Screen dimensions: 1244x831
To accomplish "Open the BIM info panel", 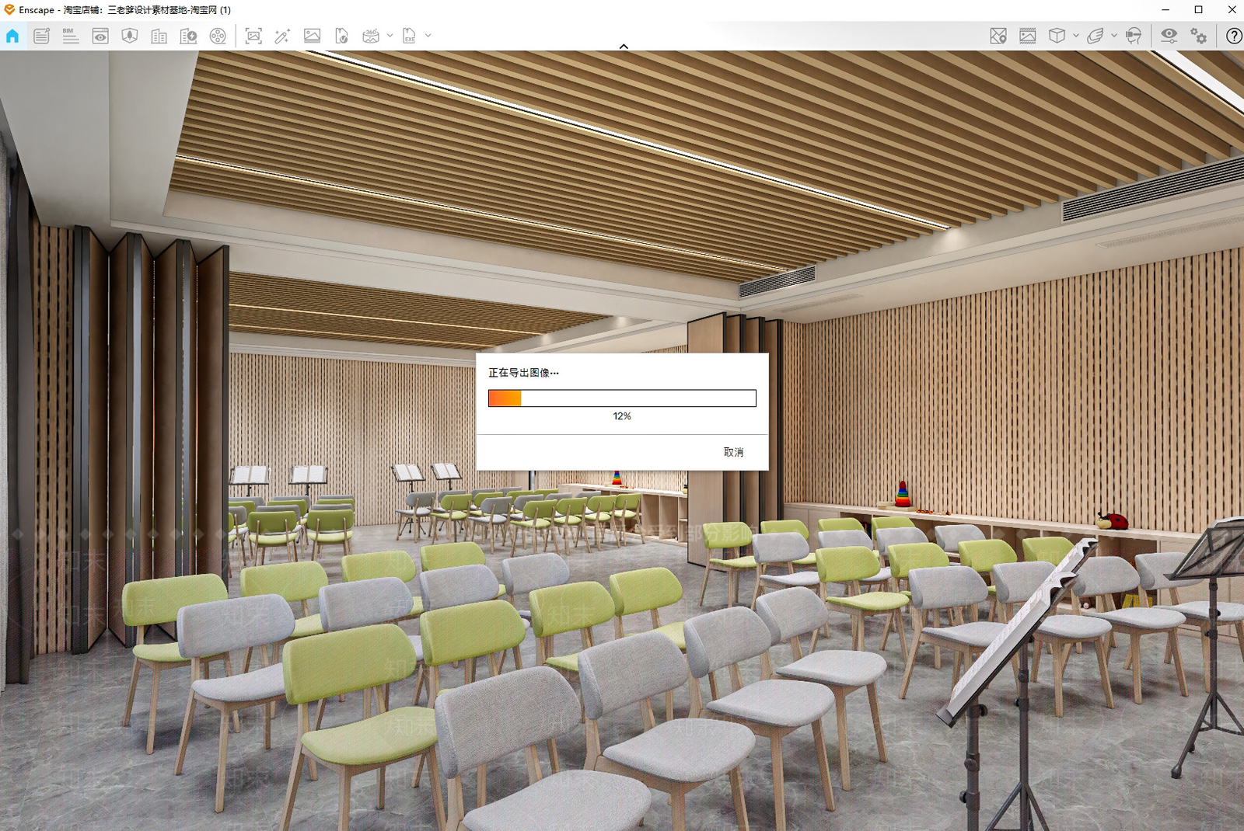I will 71,36.
